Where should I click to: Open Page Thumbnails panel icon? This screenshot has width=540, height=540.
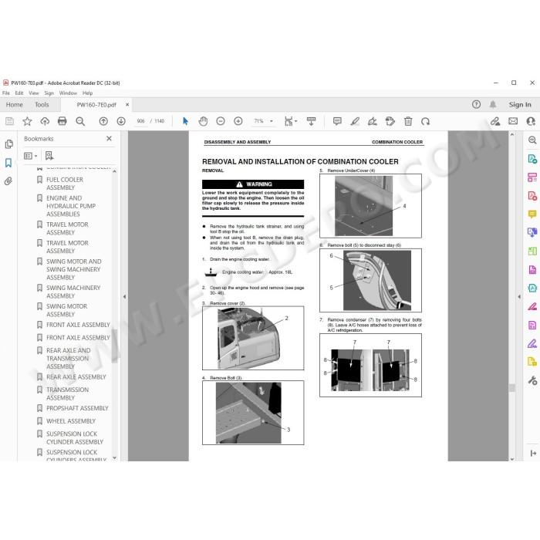click(x=8, y=144)
